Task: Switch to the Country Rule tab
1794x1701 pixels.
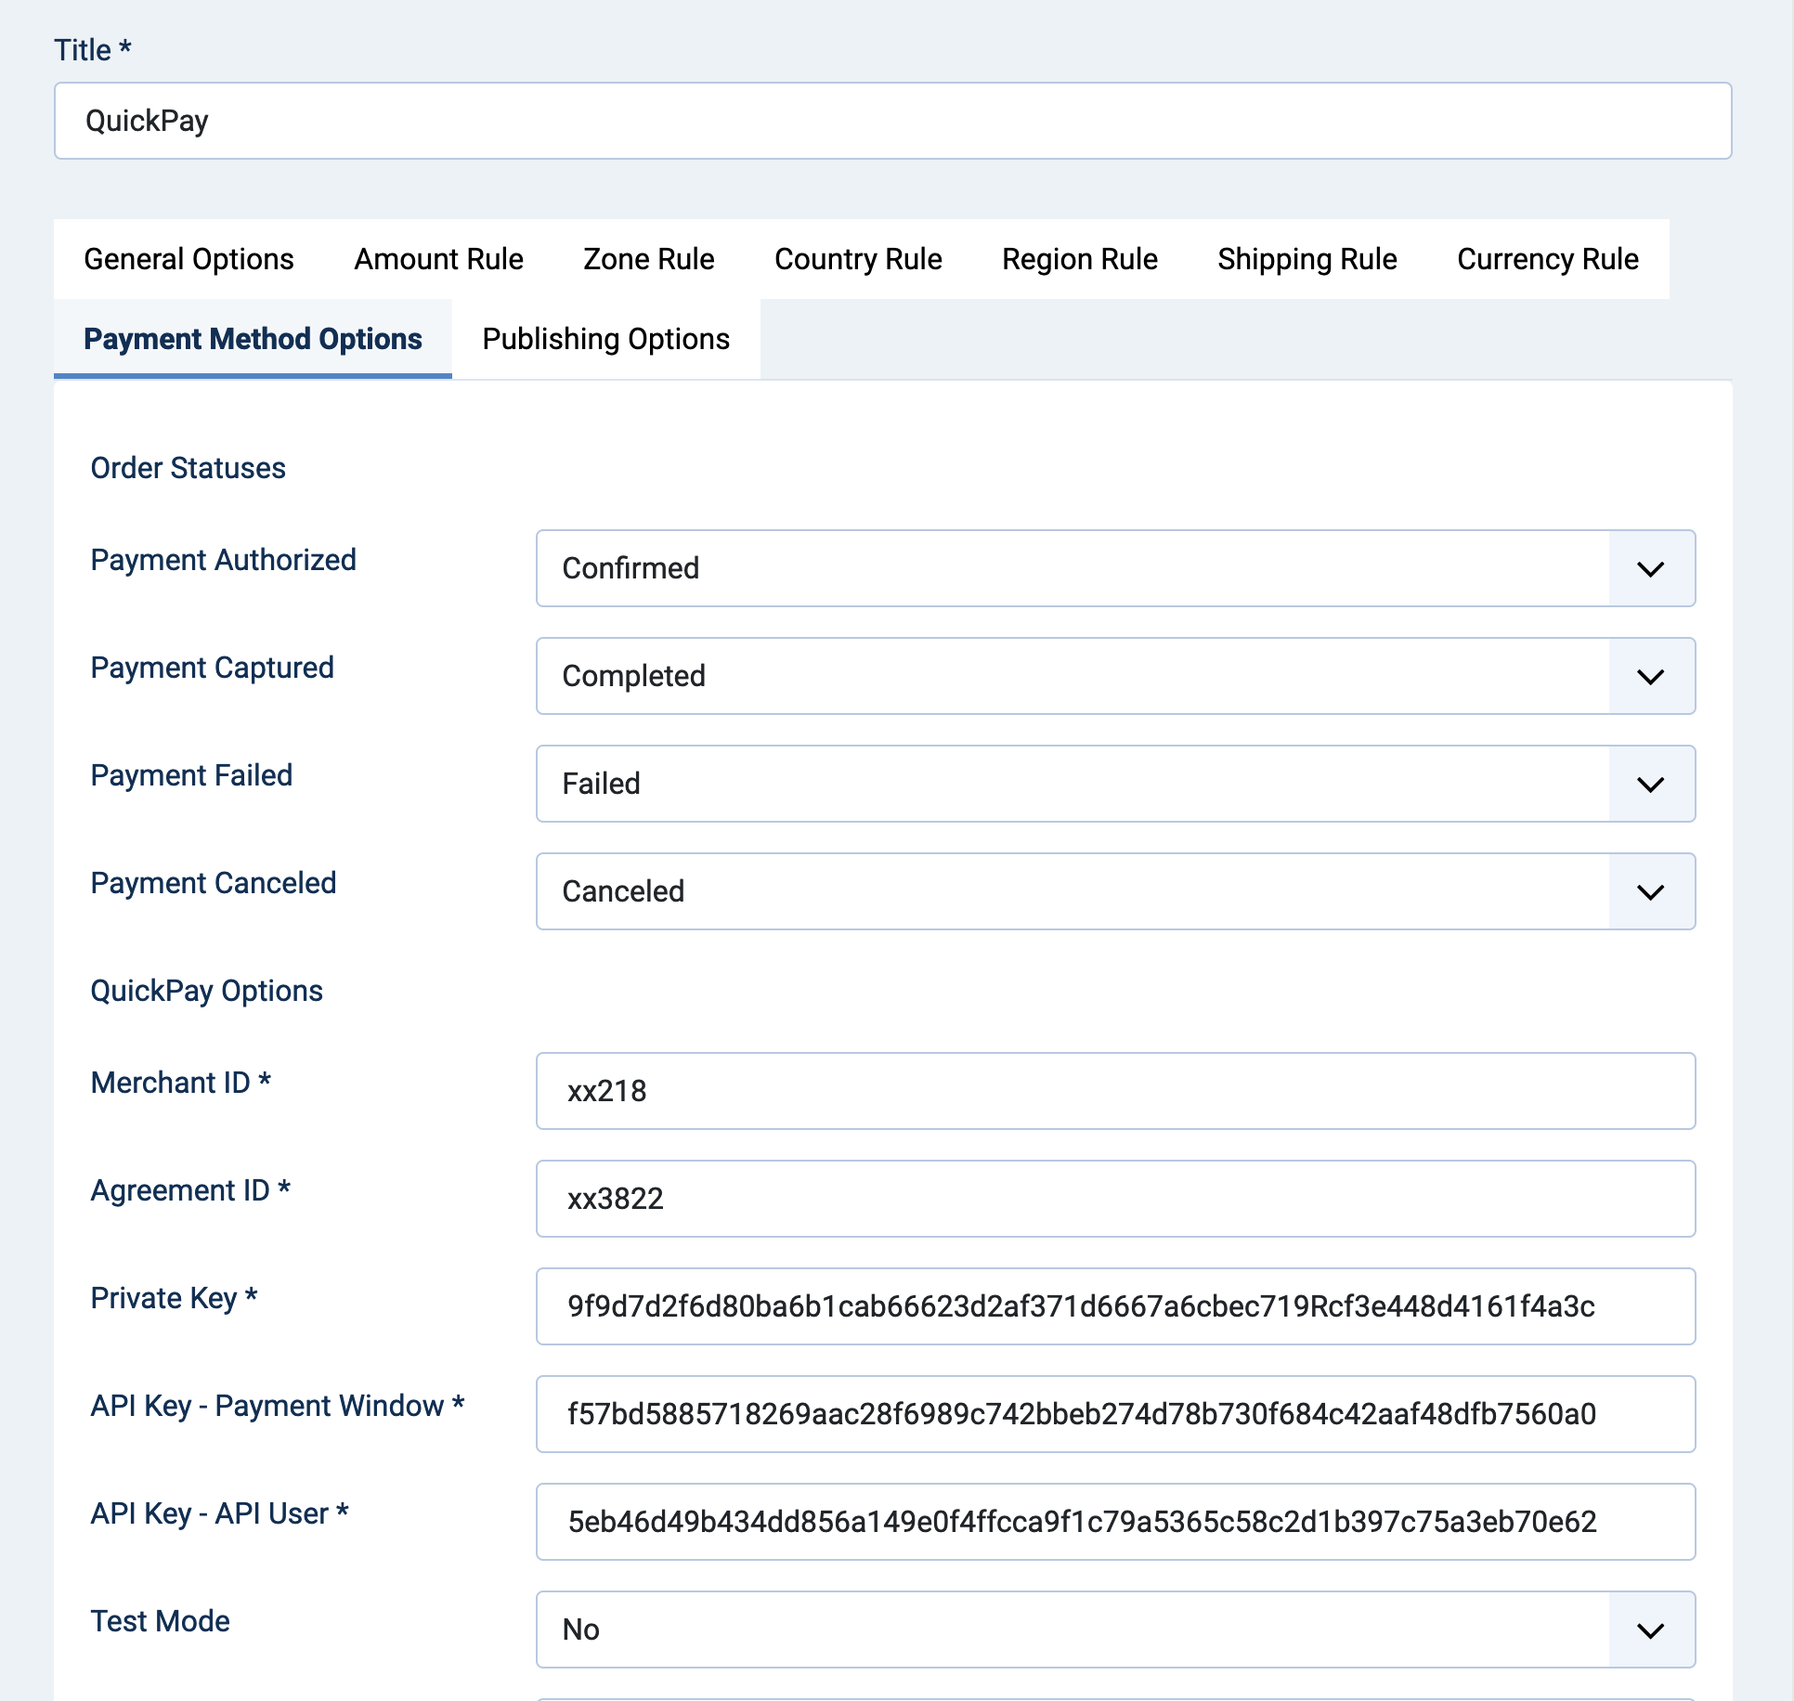Action: coord(857,259)
